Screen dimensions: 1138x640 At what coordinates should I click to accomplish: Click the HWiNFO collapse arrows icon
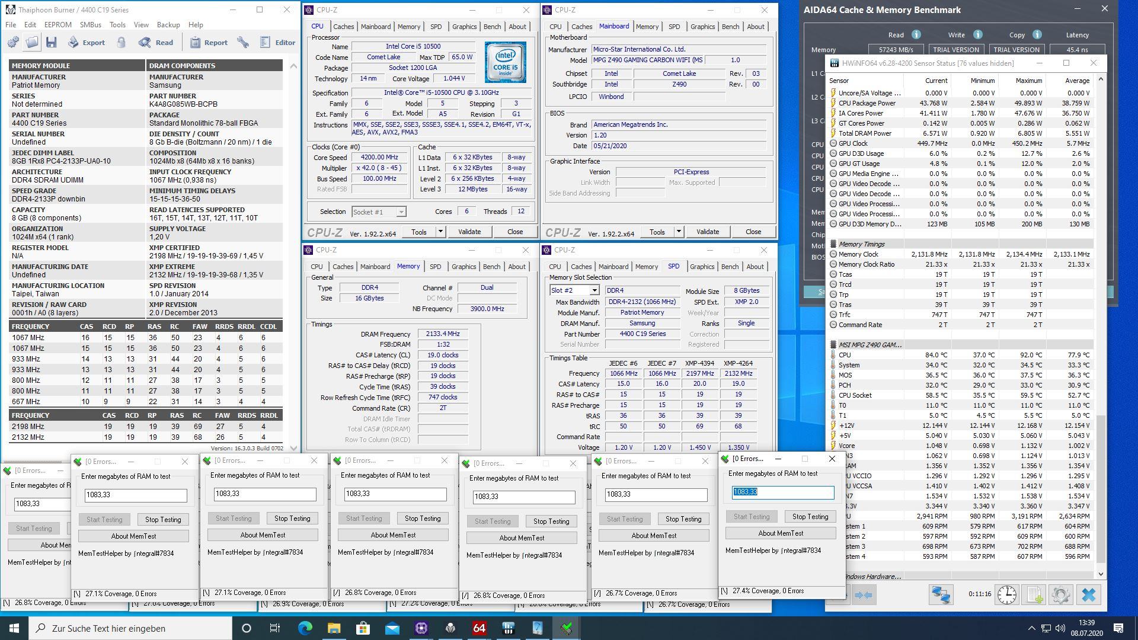tap(864, 594)
